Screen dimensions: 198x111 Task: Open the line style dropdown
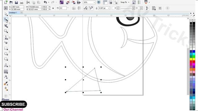point(133,8)
